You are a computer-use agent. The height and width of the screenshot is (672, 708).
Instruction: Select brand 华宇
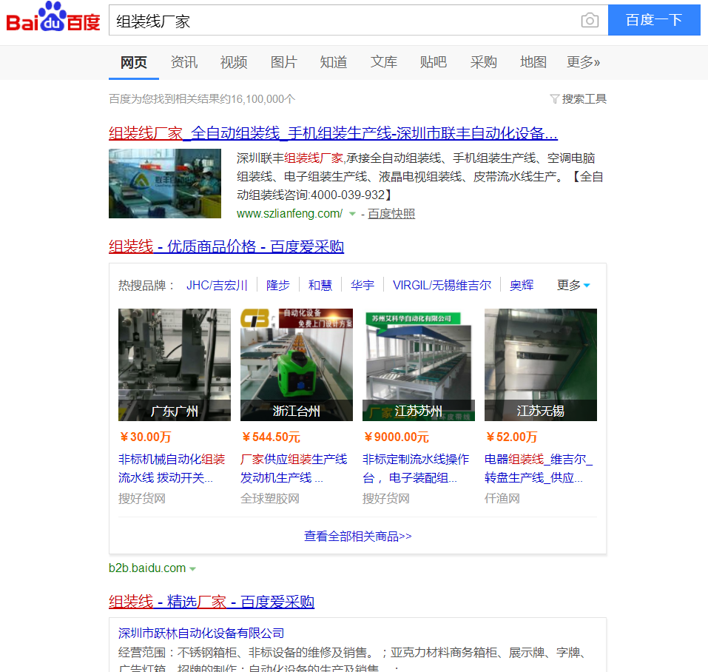pyautogui.click(x=362, y=286)
